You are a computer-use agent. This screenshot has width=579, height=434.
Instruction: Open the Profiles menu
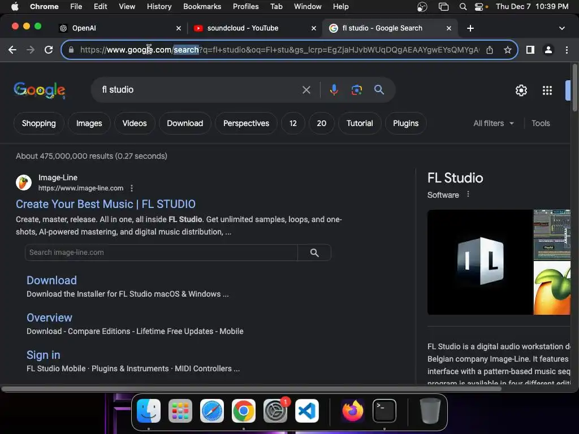pos(246,7)
